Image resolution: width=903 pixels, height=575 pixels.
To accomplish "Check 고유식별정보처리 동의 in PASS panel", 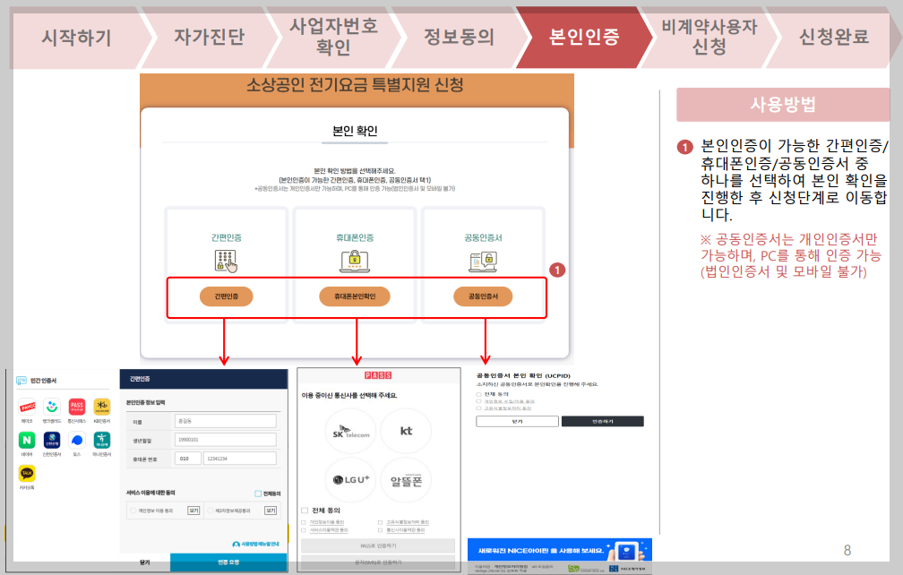I will tap(380, 523).
